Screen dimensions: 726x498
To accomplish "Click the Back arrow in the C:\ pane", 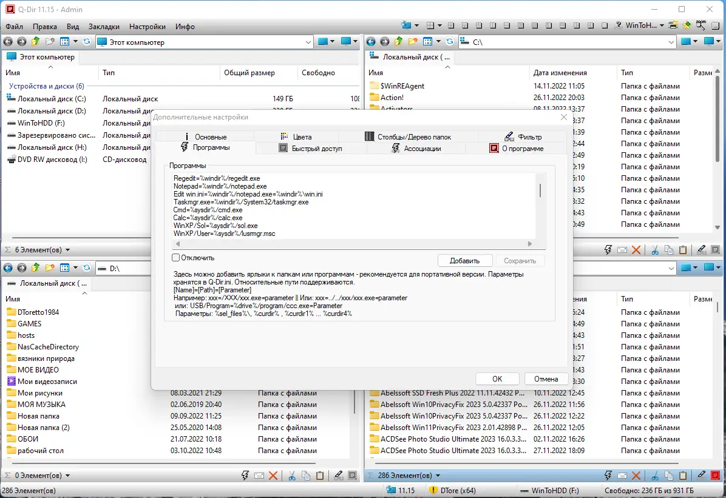I will tap(371, 42).
